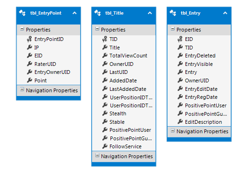
Task: Collapse Navigation Properties in tbl_Title
Action: tap(97, 155)
